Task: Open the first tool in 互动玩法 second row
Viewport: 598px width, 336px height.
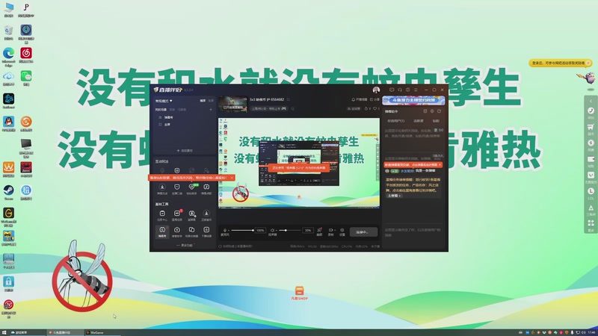Action: click(x=162, y=189)
